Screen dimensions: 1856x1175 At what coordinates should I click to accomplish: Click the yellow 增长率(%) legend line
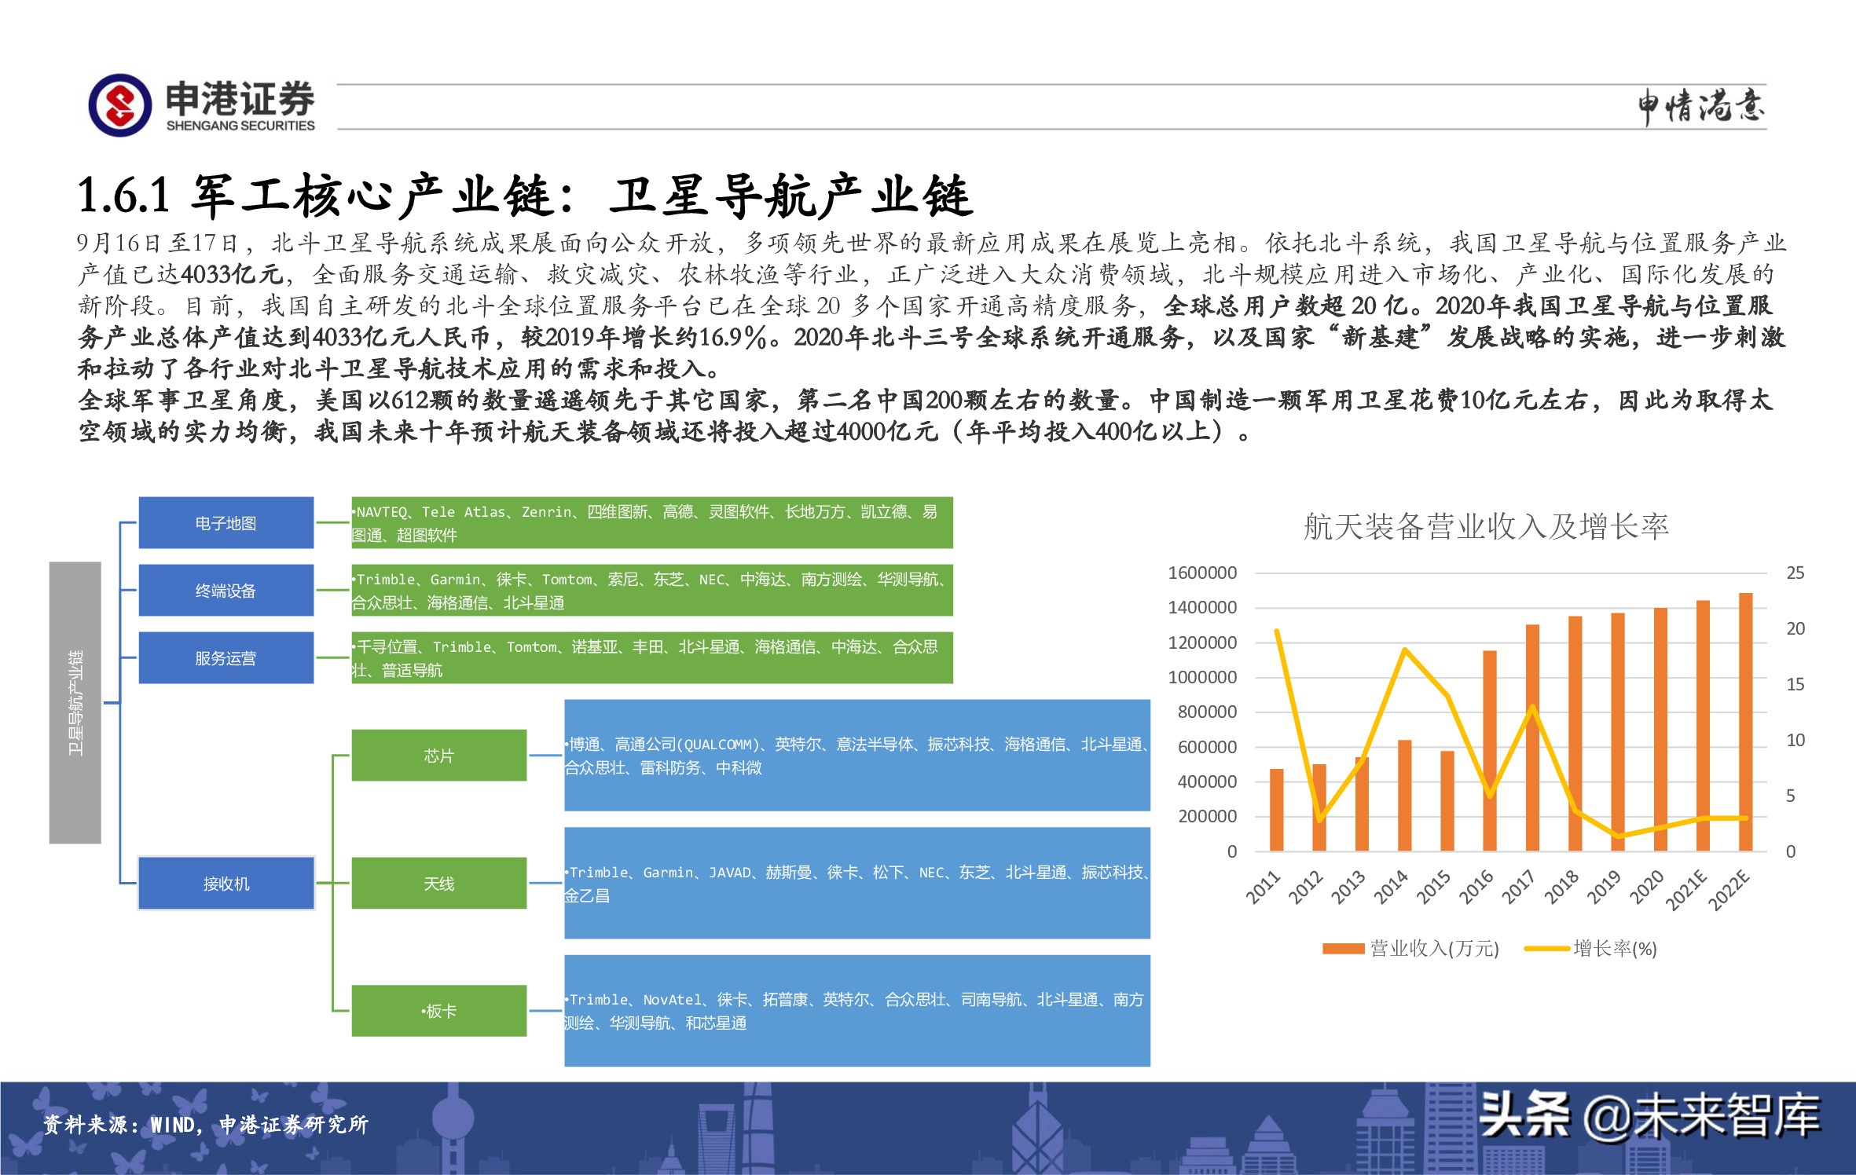(x=1546, y=949)
